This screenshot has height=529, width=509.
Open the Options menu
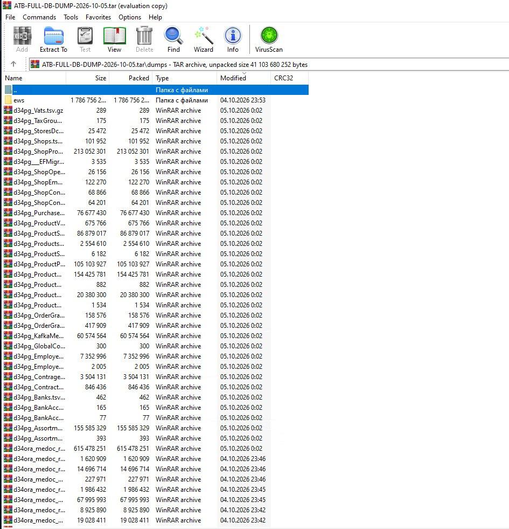point(129,17)
